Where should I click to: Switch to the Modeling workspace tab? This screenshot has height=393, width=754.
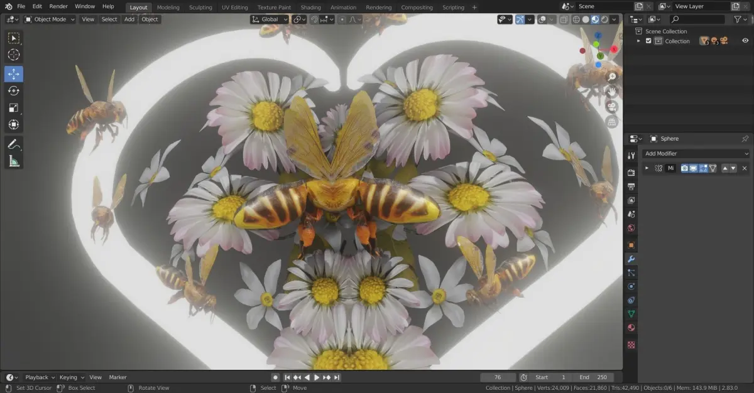(168, 8)
